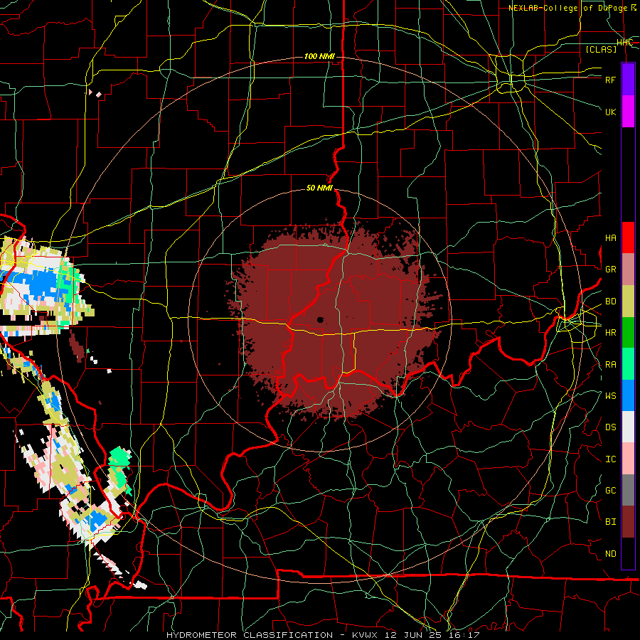Click the WS legend label
Image resolution: width=640 pixels, height=640 pixels.
[610, 395]
